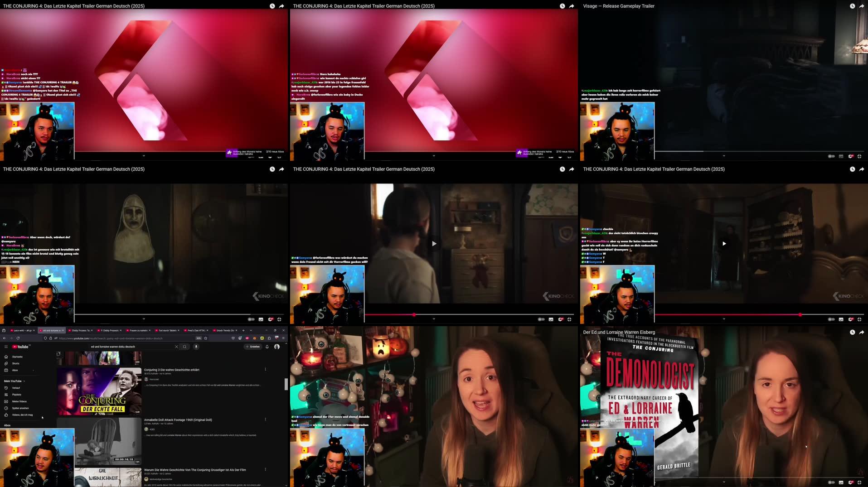Open YouTube hamburger guide menu
The image size is (868, 487).
pos(6,347)
